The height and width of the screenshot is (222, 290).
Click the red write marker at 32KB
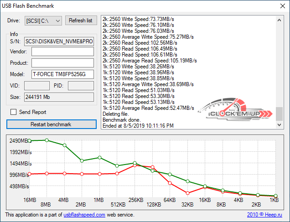[x=187, y=193]
